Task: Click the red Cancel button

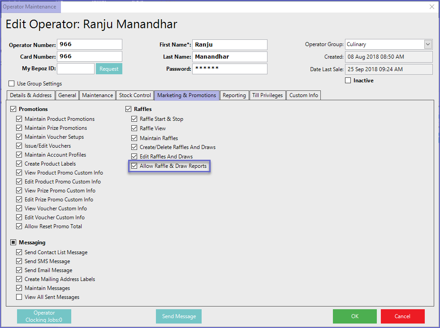Action: 402,316
